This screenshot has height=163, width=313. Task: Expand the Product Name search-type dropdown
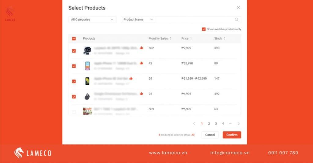[x=138, y=19]
